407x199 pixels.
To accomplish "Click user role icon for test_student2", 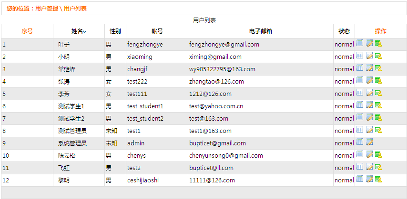I will pyautogui.click(x=378, y=117).
